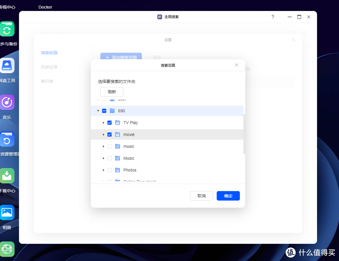Open the 资源管理器 file manager icon
Screen dimensions: 339x261
[x=7, y=139]
